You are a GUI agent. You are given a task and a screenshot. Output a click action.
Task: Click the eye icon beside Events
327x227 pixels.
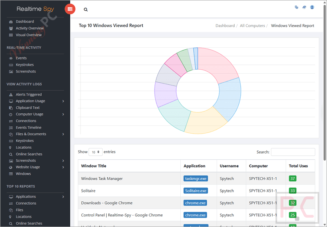click(x=11, y=58)
